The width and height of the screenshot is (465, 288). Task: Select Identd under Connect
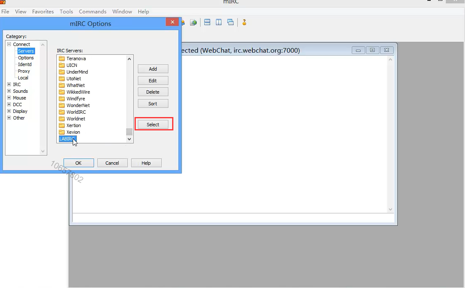(x=25, y=64)
